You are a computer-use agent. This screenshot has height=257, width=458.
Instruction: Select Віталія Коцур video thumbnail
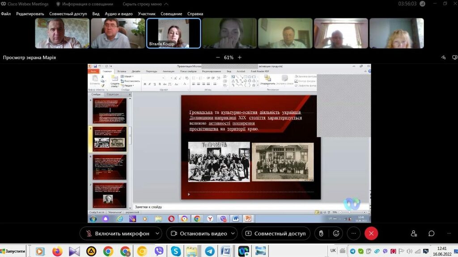pyautogui.click(x=174, y=33)
